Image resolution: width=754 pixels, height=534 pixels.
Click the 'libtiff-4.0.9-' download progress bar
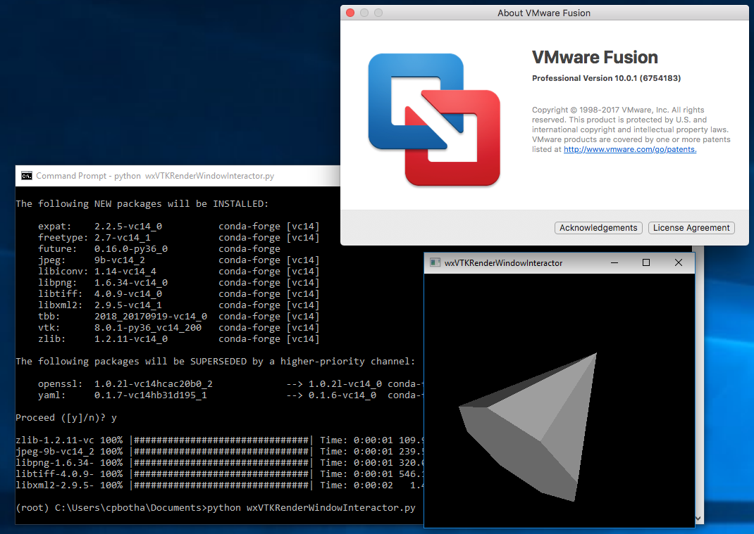tap(222, 474)
